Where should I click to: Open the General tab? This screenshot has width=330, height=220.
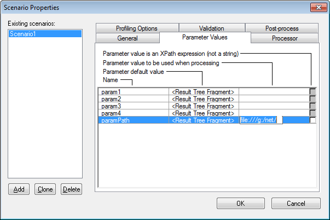click(x=128, y=38)
